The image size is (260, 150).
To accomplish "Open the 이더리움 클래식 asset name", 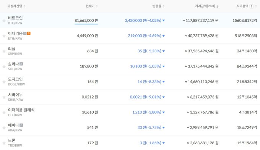I will pos(21,110).
